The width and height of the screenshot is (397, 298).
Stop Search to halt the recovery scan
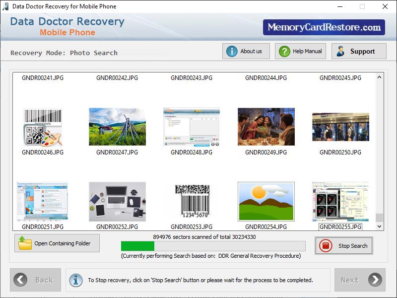coord(343,245)
